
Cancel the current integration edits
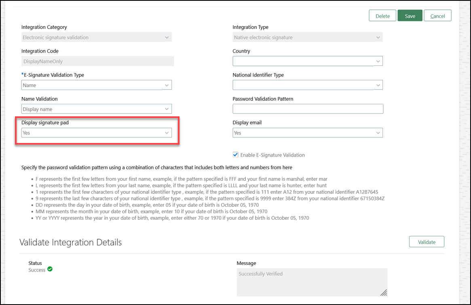click(437, 15)
